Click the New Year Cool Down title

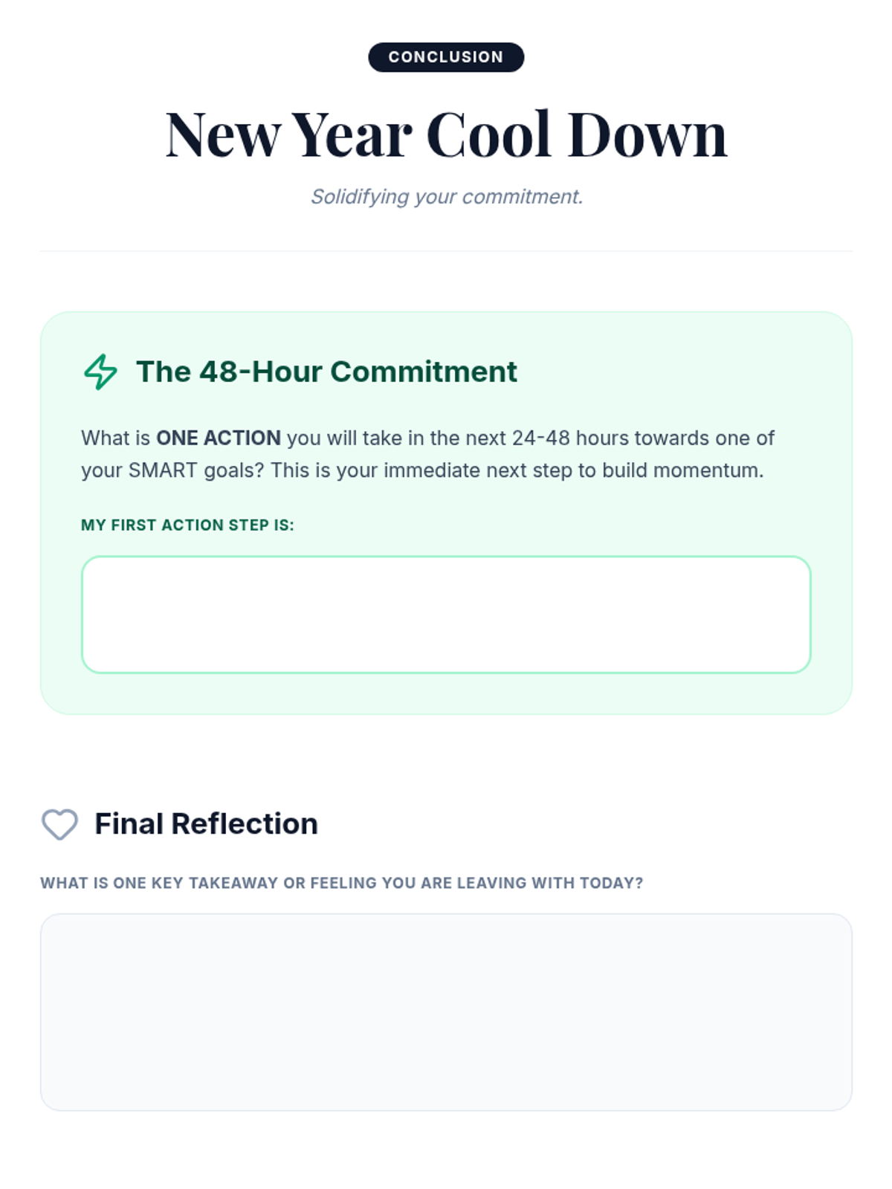446,135
